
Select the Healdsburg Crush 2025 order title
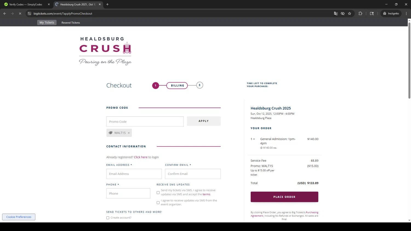coord(271,108)
